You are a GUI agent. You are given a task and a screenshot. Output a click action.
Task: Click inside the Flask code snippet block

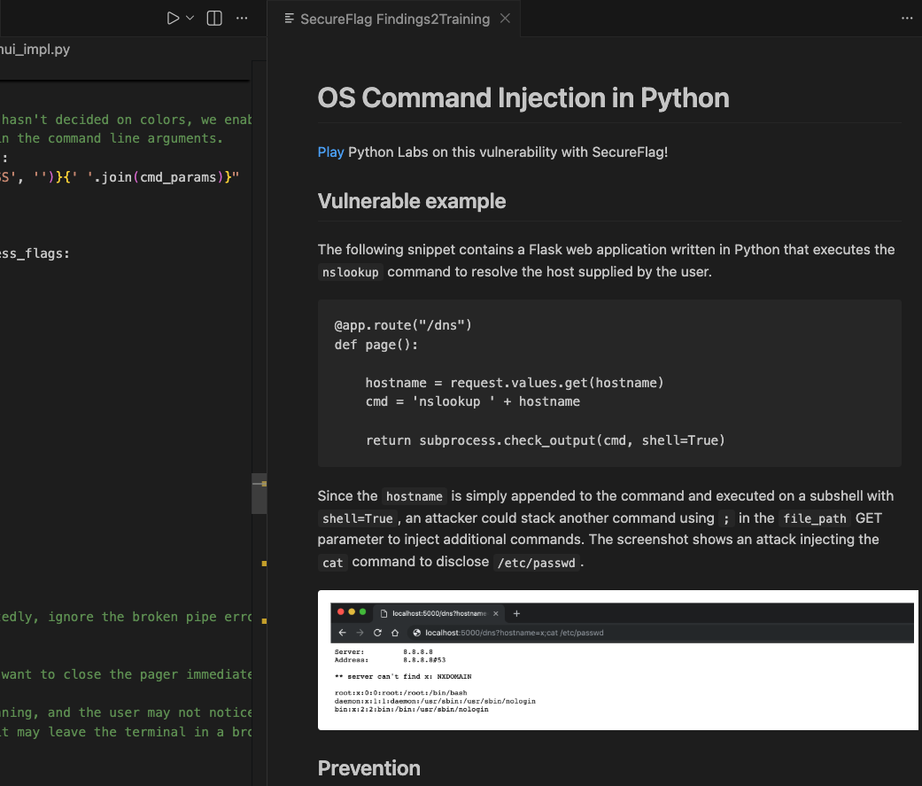tap(608, 383)
